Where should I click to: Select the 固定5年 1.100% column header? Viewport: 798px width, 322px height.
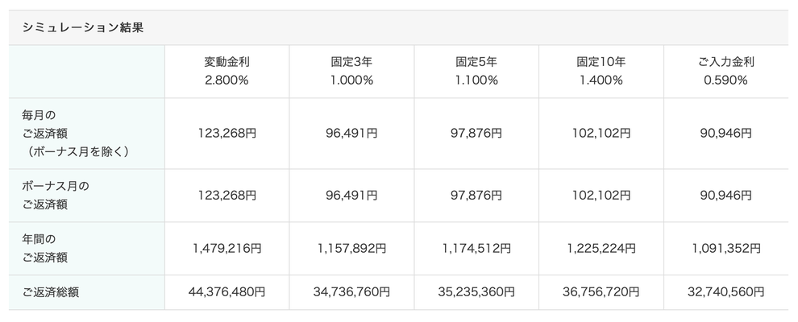476,71
